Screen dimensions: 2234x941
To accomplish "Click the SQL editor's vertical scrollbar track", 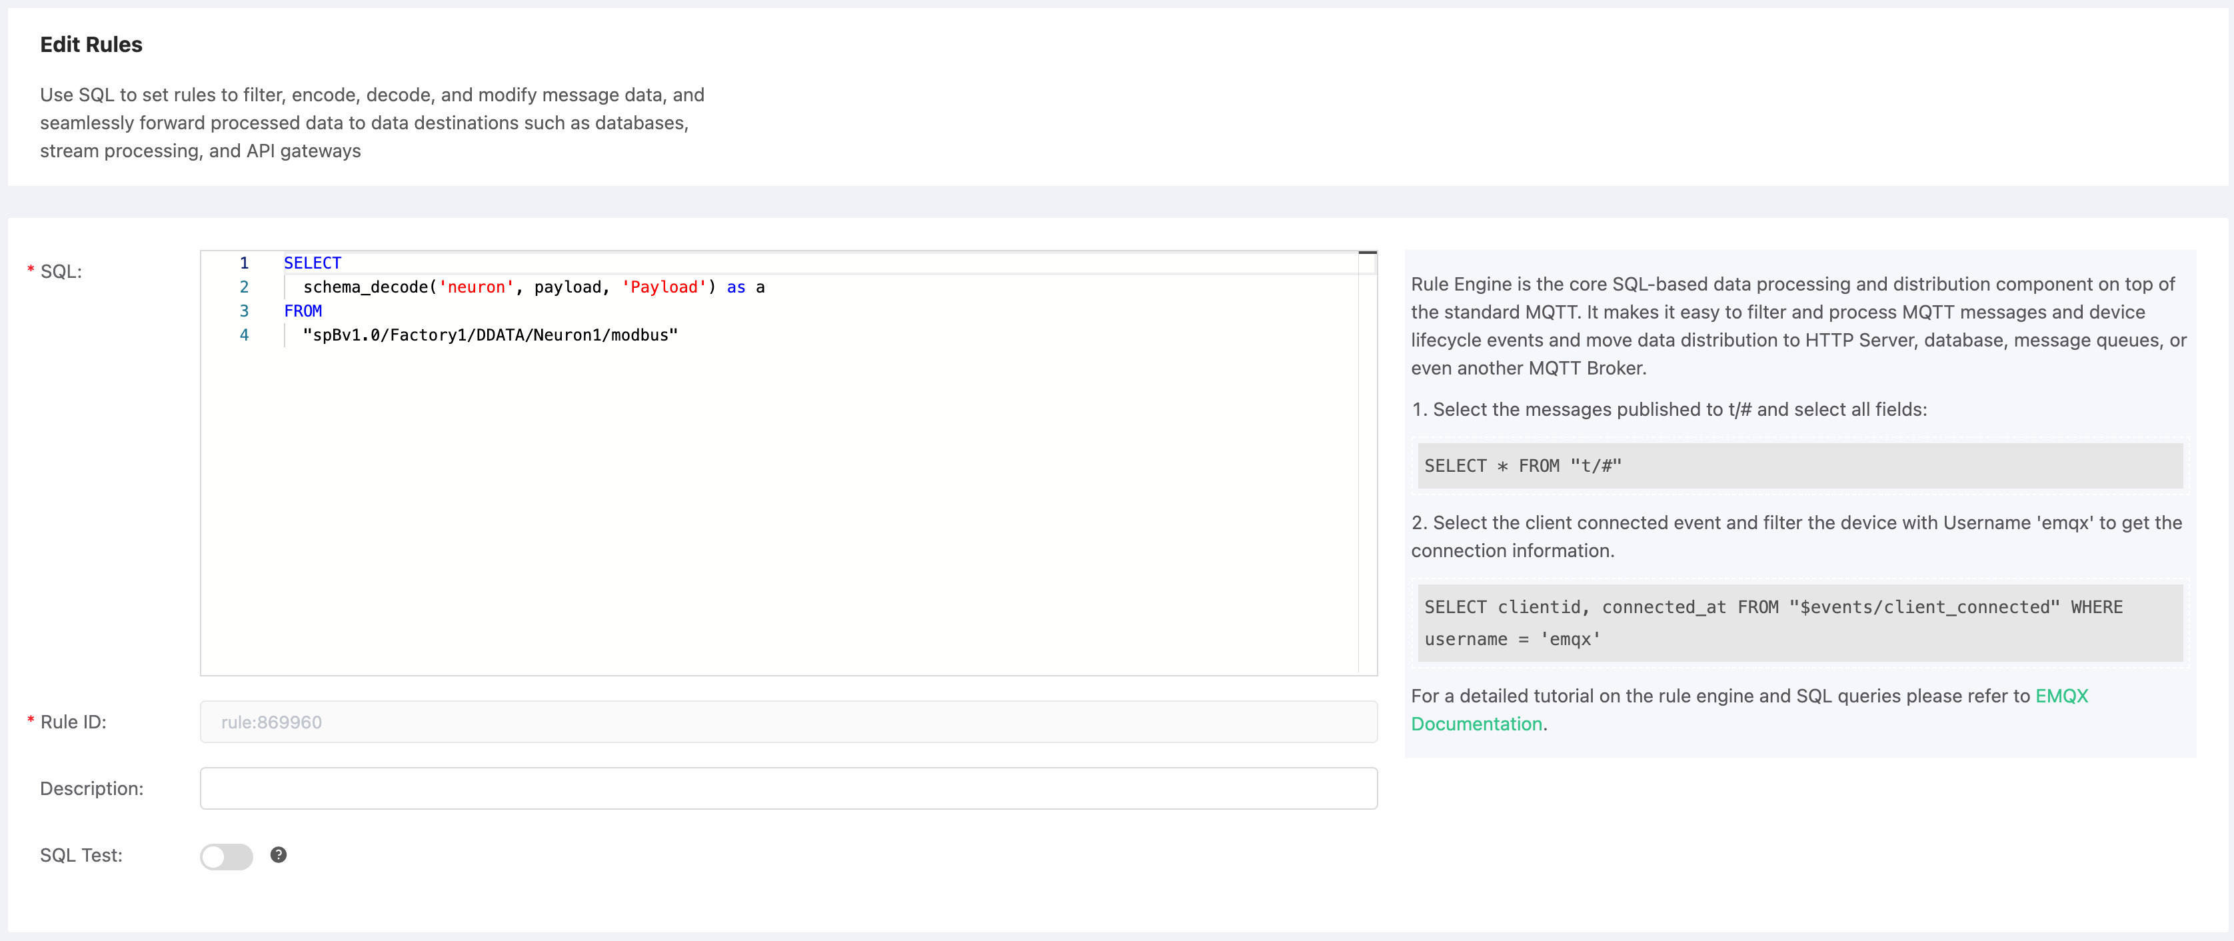I will (1367, 477).
